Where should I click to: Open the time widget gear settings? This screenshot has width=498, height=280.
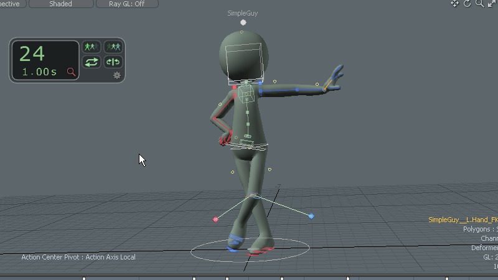tap(116, 75)
